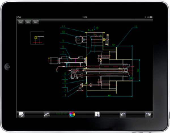Click the third button in the top toolbar
Viewport: 170px width, 133px height.
(x=36, y=22)
